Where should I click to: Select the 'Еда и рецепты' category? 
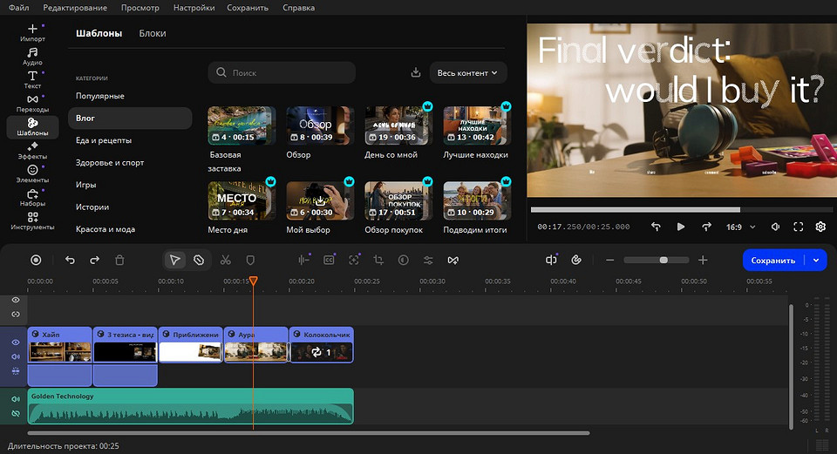(104, 140)
